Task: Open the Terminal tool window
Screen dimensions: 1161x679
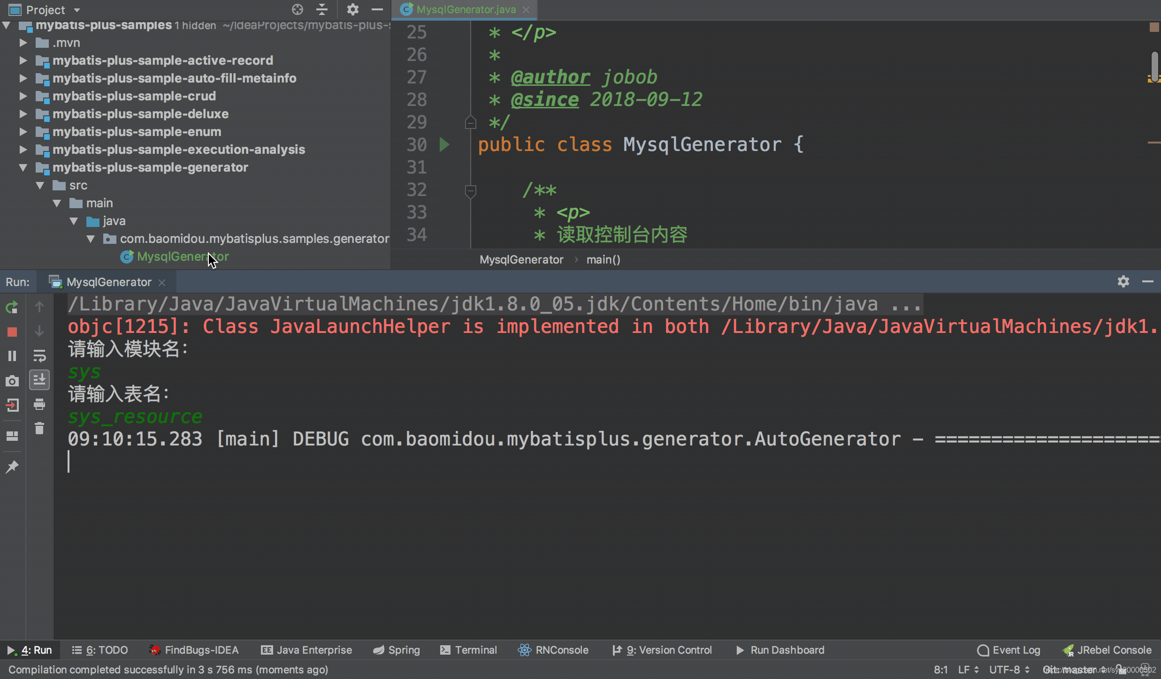Action: coord(468,650)
